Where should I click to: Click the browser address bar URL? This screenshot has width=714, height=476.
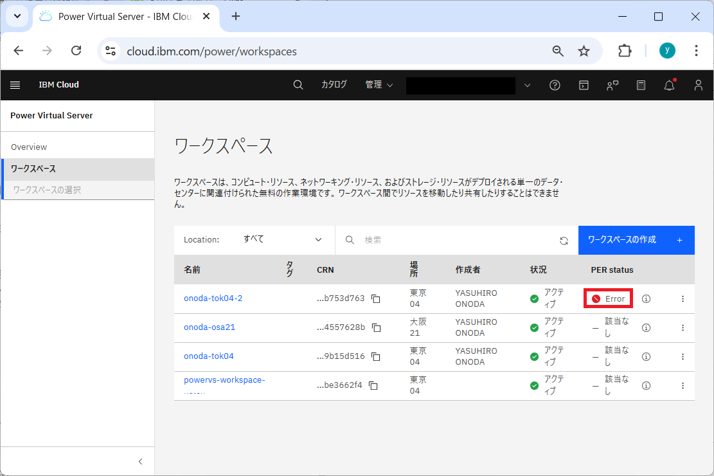point(211,51)
